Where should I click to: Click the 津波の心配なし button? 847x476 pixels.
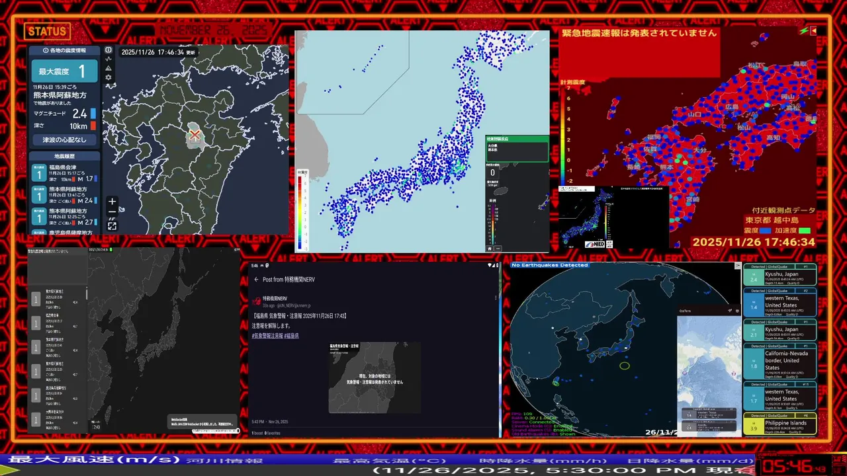(x=65, y=140)
